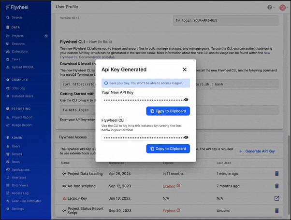This screenshot has width=291, height=220.
Task: Open Tasks page
Action: click(x=16, y=59)
